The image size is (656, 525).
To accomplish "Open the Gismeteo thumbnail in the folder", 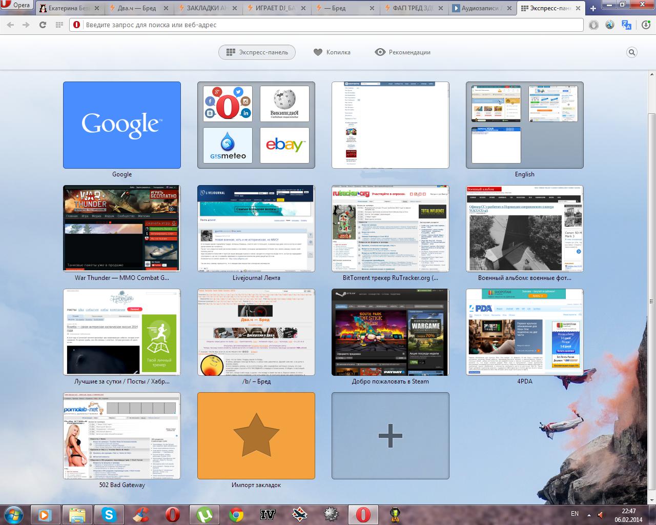I will click(x=228, y=146).
